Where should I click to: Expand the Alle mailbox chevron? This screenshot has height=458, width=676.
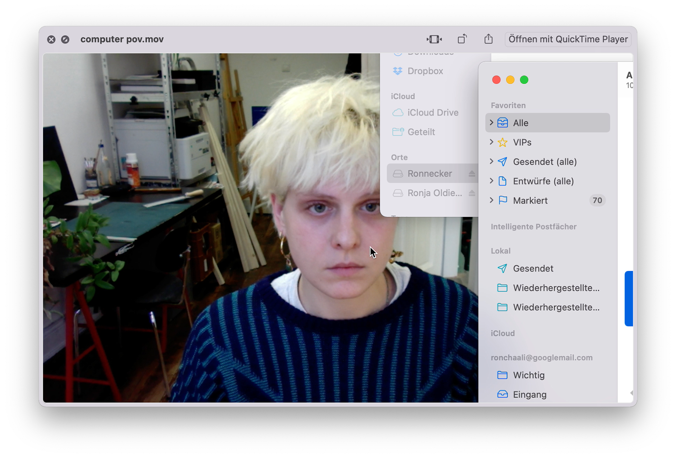[492, 122]
